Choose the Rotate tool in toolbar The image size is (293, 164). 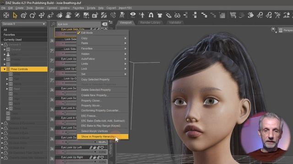(33, 15)
